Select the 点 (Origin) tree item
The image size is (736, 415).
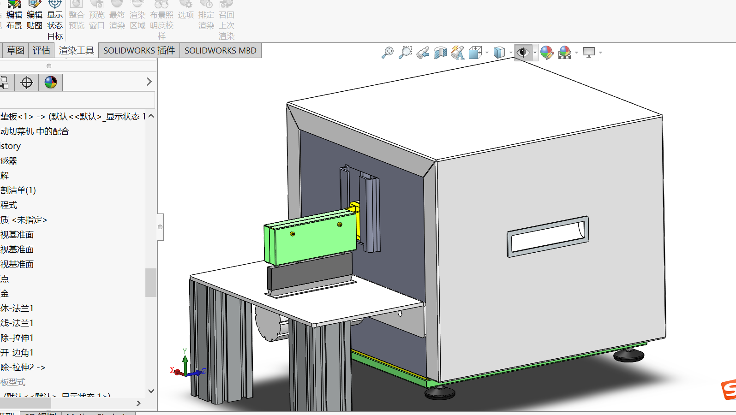pos(5,279)
